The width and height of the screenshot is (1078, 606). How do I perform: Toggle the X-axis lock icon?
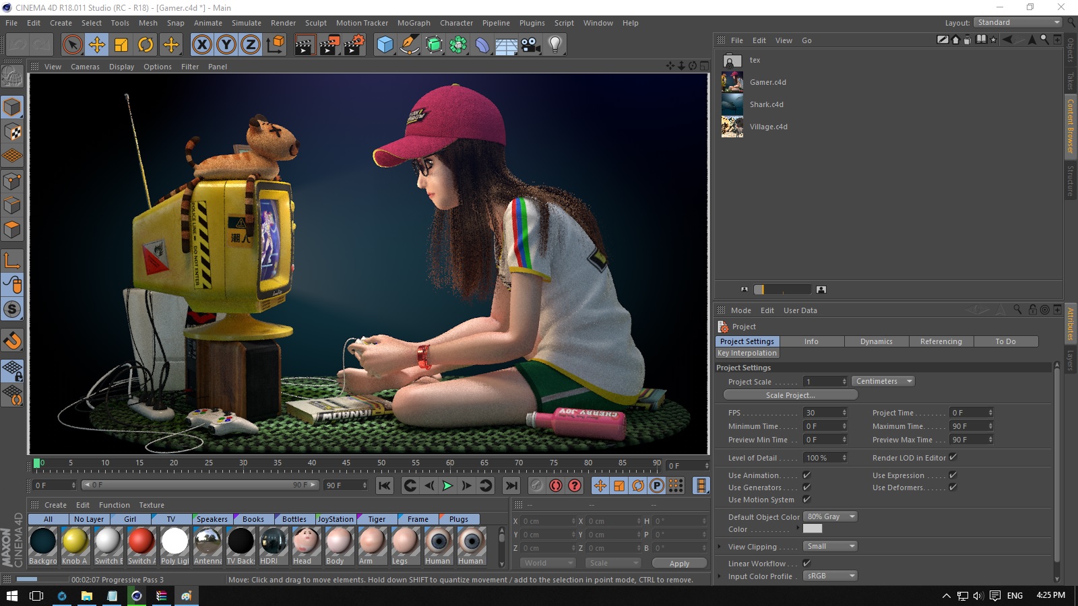201,45
